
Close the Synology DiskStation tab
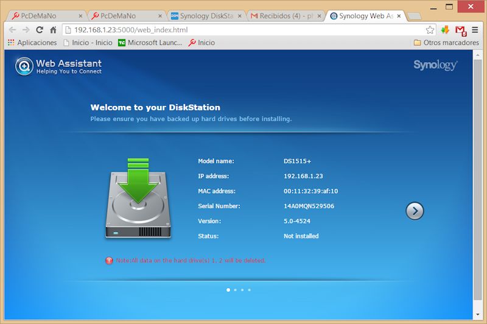click(x=239, y=16)
